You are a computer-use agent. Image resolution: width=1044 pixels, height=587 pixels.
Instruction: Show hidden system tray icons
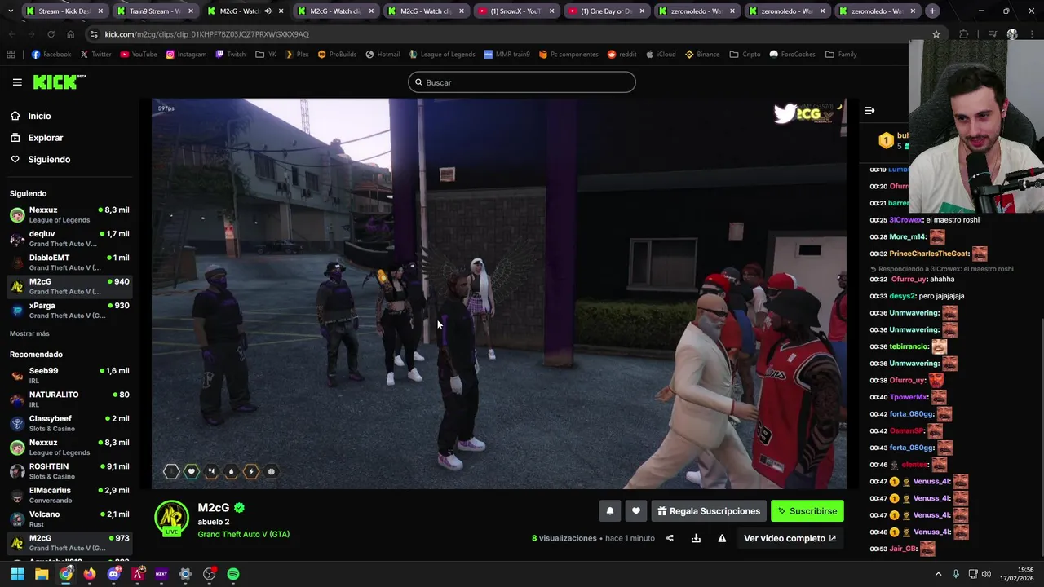tap(938, 574)
